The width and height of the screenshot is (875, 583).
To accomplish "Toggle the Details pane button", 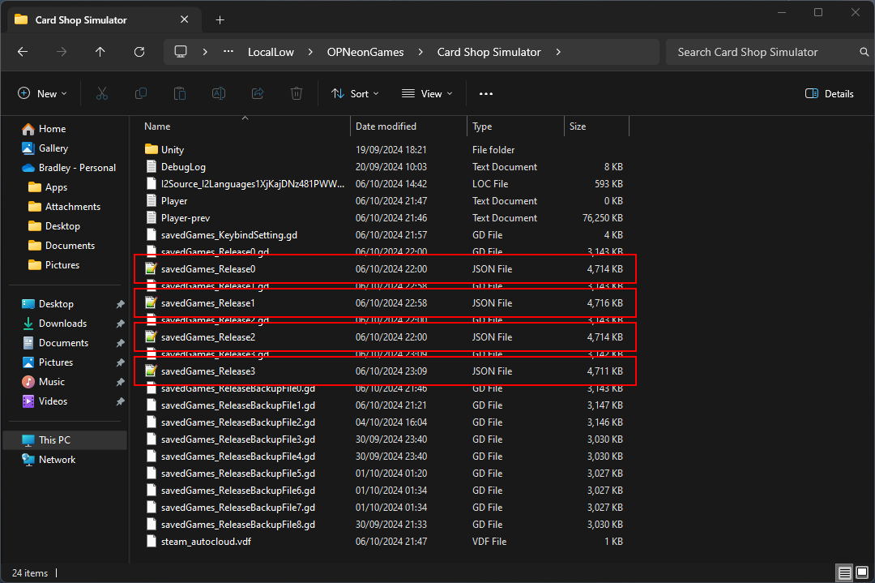I will coord(830,94).
